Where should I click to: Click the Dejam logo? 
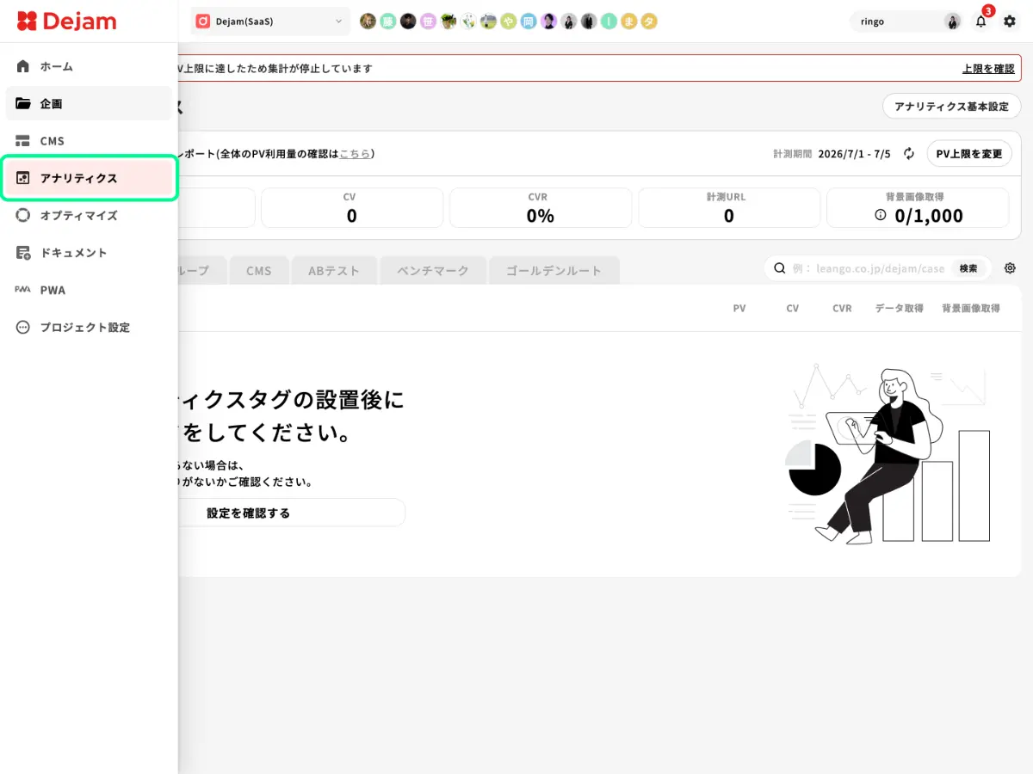(66, 21)
